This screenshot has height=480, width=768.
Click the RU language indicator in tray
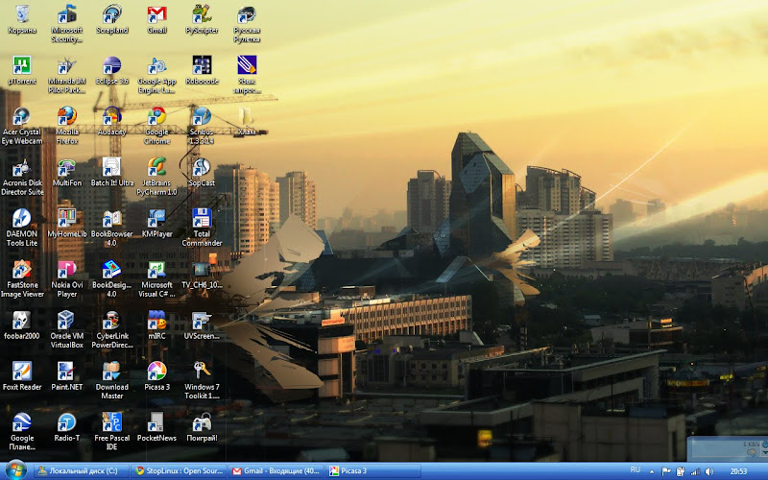(636, 471)
